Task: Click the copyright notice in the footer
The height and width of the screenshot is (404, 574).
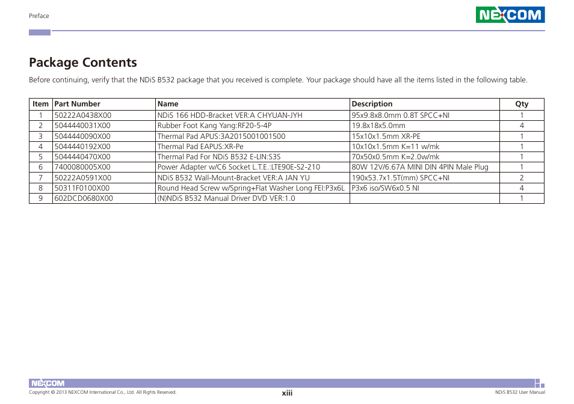Action: click(102, 393)
